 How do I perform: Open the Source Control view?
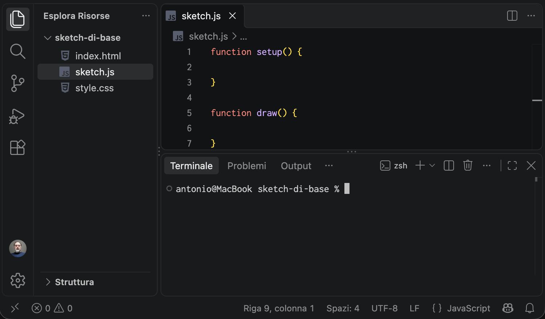(x=18, y=83)
